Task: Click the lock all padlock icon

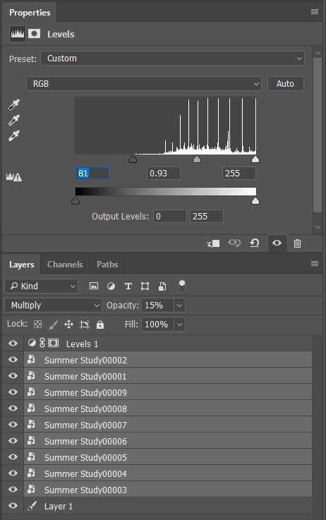Action: tap(99, 325)
